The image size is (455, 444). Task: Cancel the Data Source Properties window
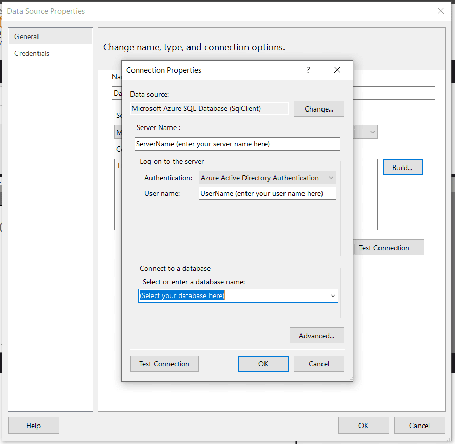pyautogui.click(x=419, y=425)
